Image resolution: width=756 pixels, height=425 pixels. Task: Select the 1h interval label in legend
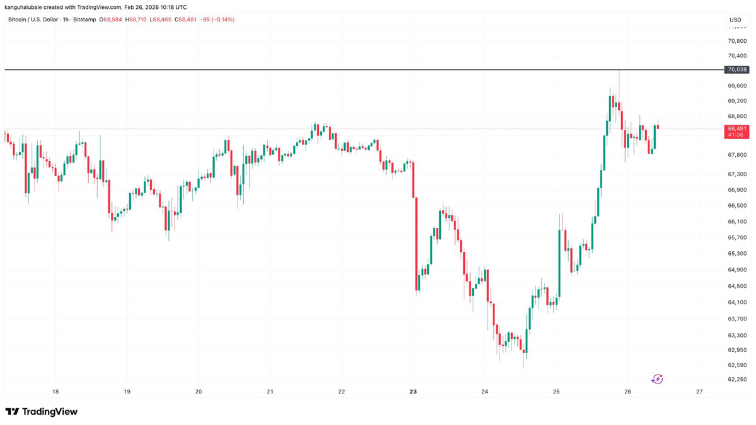(66, 20)
